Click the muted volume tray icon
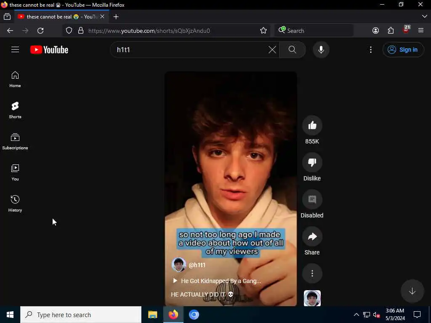 (376, 315)
